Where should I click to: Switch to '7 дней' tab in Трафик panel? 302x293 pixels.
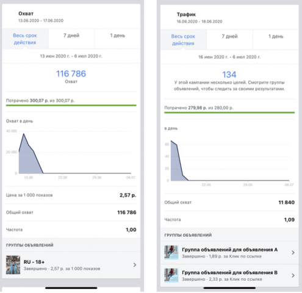pyautogui.click(x=230, y=40)
